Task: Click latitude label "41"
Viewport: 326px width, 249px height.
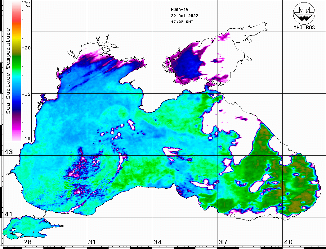Action: [x=8, y=214]
